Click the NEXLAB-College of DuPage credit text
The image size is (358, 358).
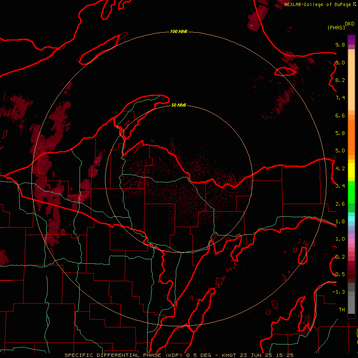(x=319, y=4)
